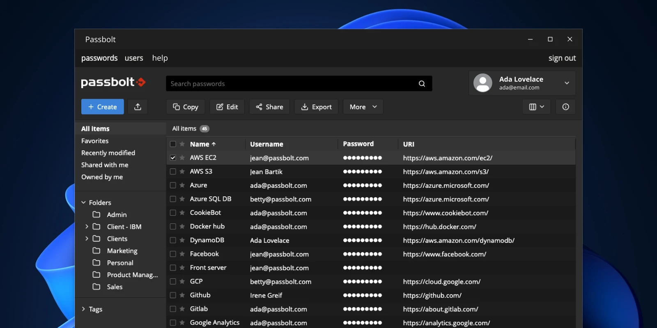This screenshot has height=328, width=657.
Task: Click the Create button
Action: click(x=102, y=107)
